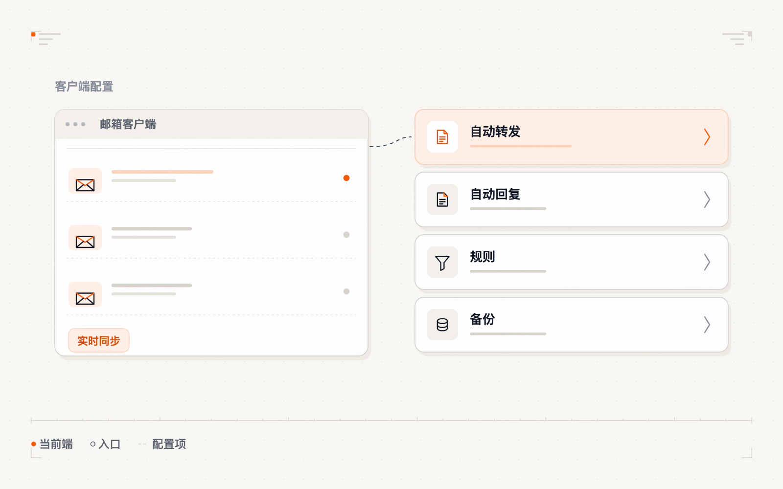Expand the 备份 chevron arrow

(x=707, y=325)
